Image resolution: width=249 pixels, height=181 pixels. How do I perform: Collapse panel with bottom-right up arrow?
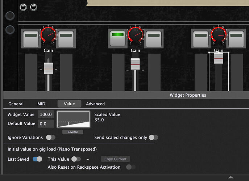[231, 177]
